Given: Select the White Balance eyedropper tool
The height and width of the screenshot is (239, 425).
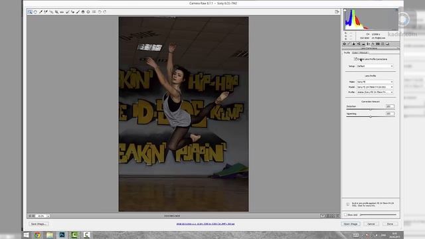Looking at the screenshot, I should (41, 12).
